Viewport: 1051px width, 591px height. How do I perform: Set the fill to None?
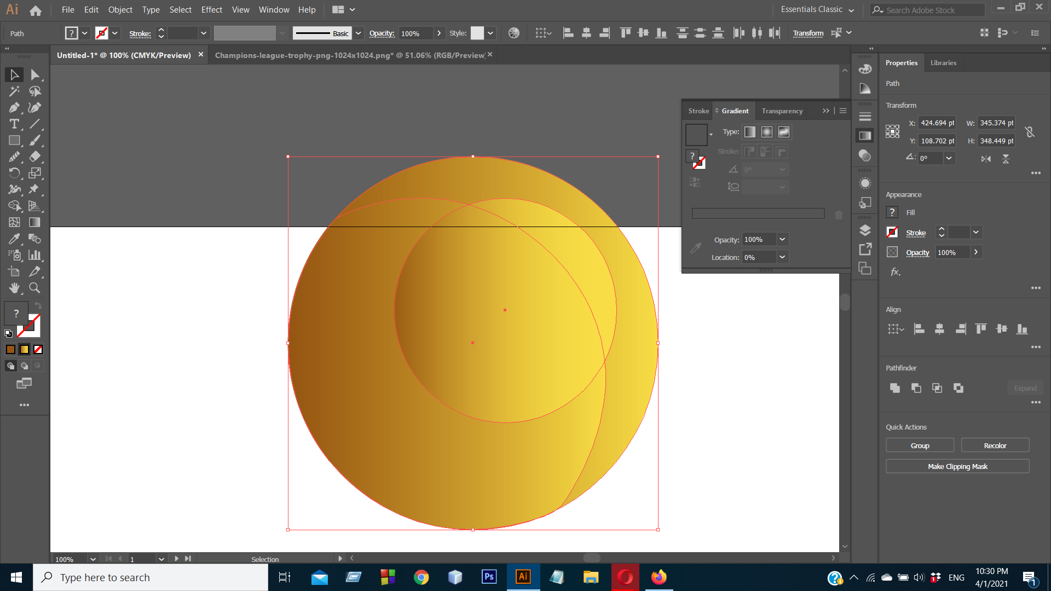point(38,349)
